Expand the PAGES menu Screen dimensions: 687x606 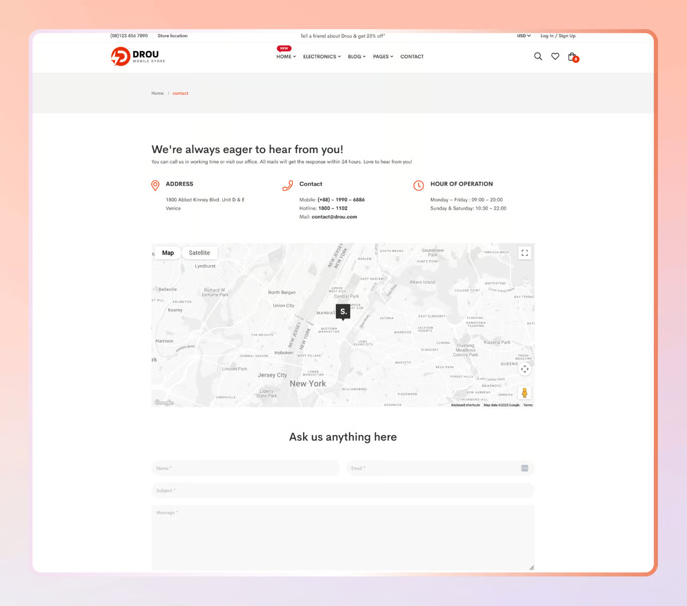coord(382,56)
